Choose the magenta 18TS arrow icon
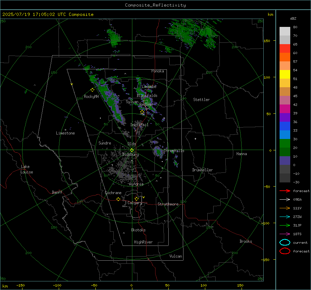The width and height of the screenshot is (311, 290). coord(285,234)
